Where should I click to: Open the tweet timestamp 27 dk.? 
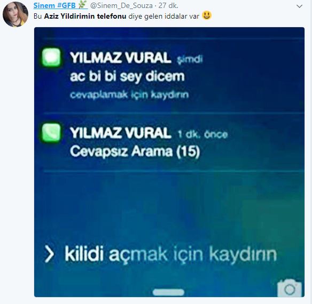pos(168,5)
